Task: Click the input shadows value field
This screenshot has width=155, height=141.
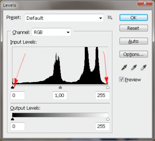Action: 18,95
